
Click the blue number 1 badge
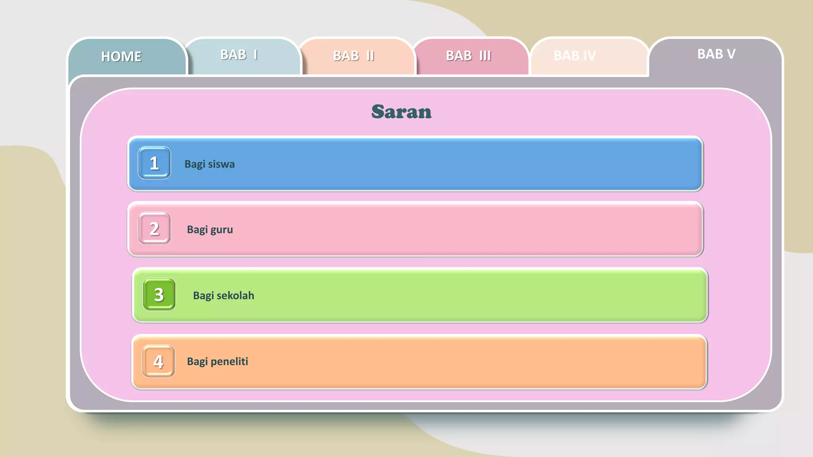pos(154,163)
